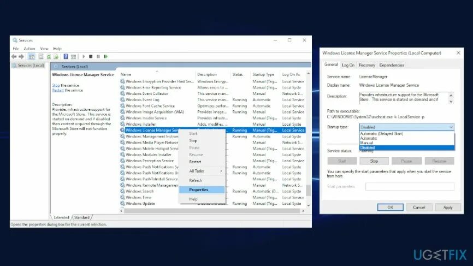The height and width of the screenshot is (266, 473).
Task: Click gear icon beside Windows Insider Service
Action: [122, 118]
